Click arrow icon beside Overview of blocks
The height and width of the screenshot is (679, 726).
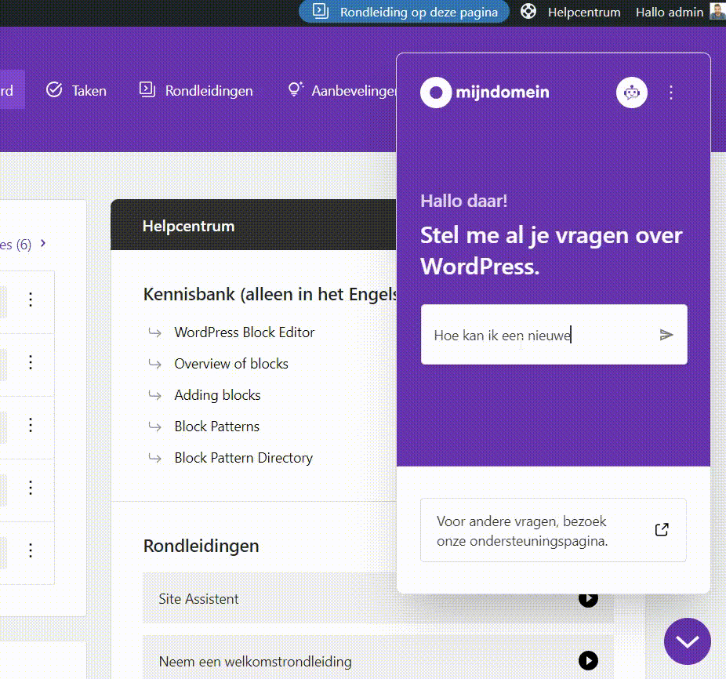click(x=154, y=364)
